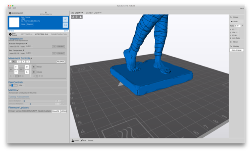Click the home axes icon
The width and height of the screenshot is (252, 153).
11,62
